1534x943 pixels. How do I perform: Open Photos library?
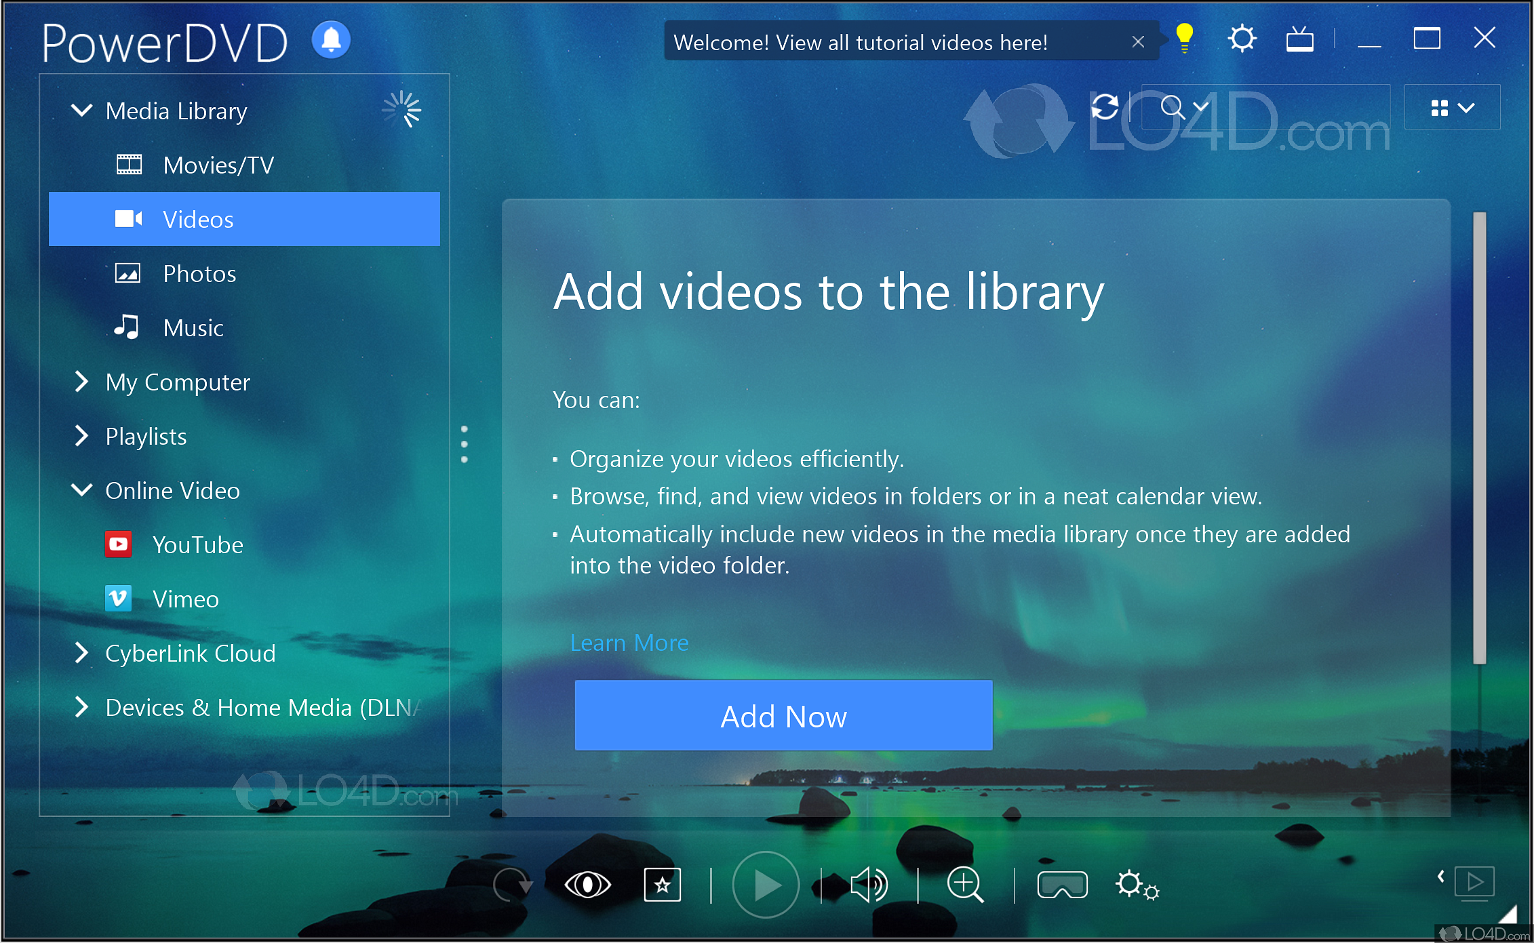pyautogui.click(x=244, y=273)
